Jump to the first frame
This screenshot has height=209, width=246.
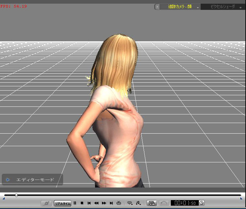[x=89, y=203]
